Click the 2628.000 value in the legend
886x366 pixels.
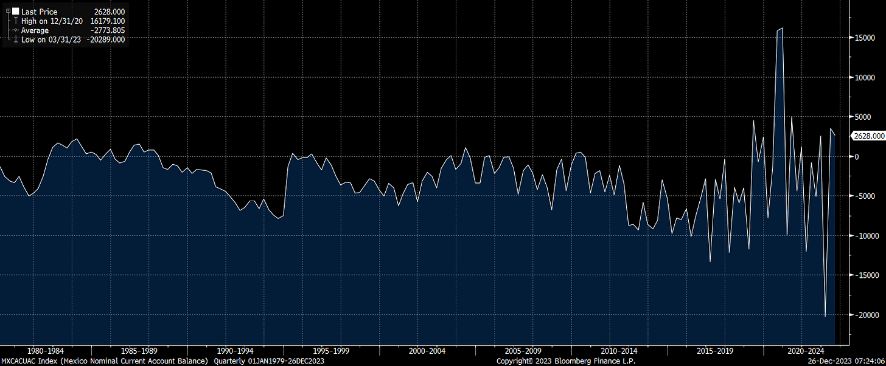click(110, 12)
